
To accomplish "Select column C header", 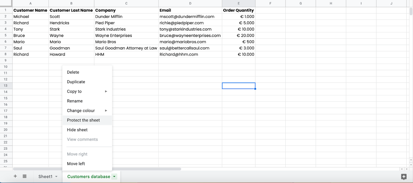I will tap(126, 3).
